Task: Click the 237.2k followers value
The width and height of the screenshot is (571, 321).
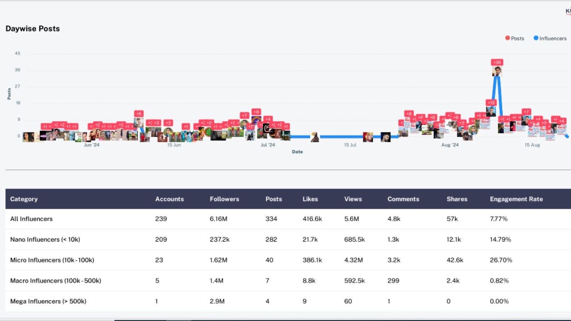Action: [x=219, y=239]
